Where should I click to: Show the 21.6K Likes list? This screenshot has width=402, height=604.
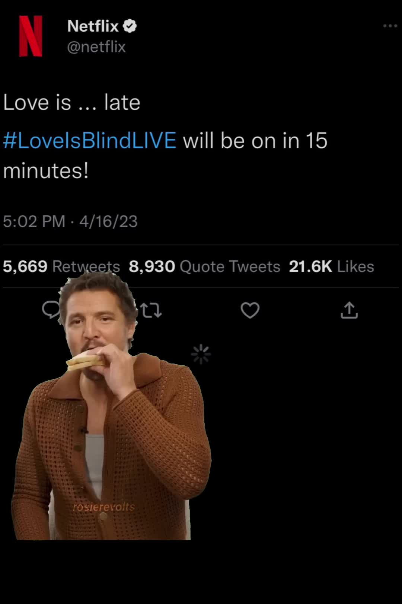point(331,267)
